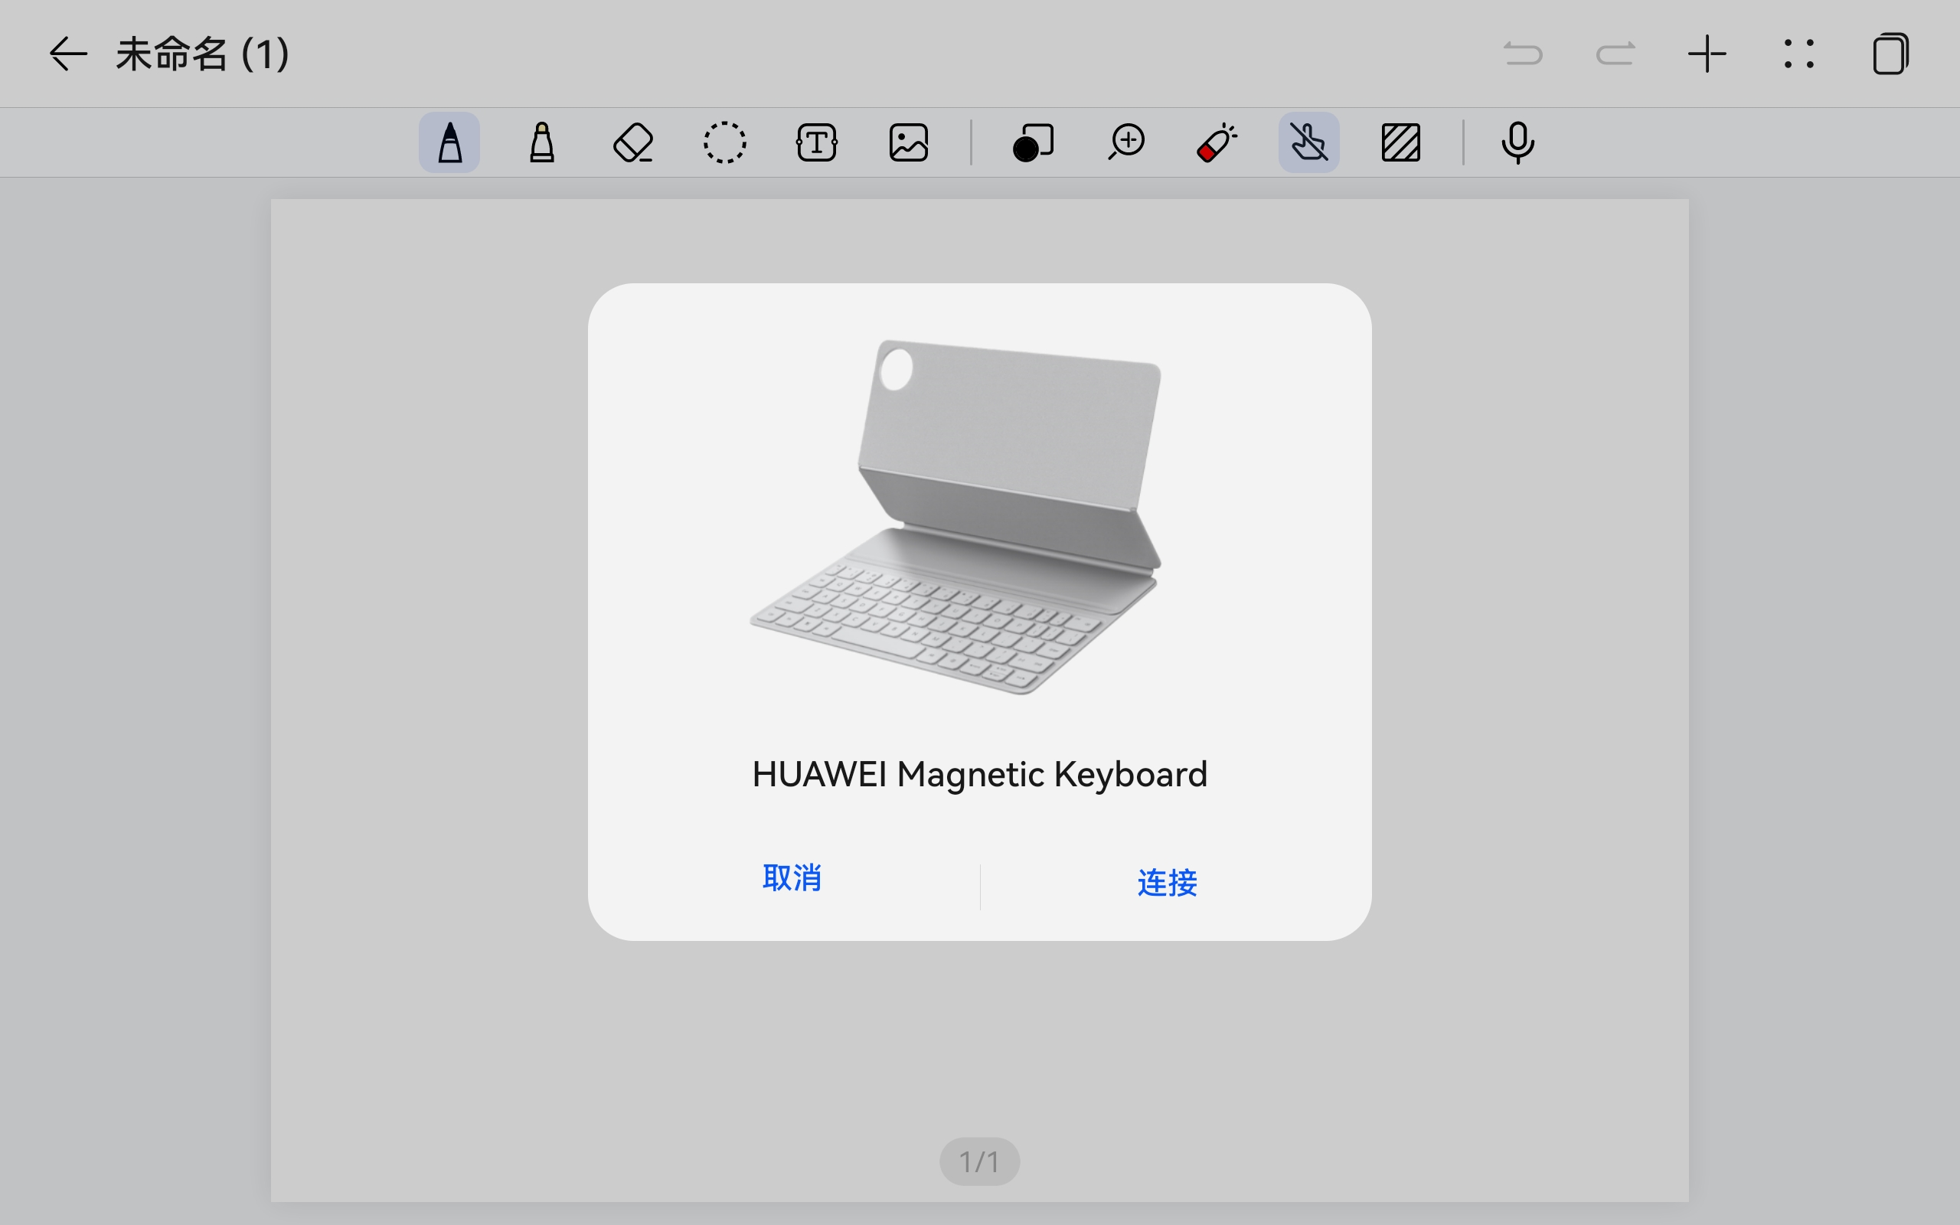Toggle finger touch drawing mode

[1308, 142]
